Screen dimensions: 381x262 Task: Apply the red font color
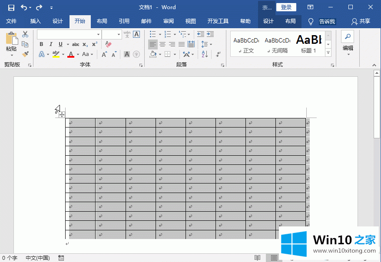(x=71, y=54)
